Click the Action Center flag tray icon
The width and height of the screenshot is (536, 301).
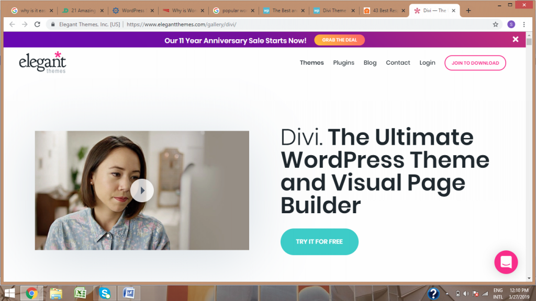pos(475,294)
